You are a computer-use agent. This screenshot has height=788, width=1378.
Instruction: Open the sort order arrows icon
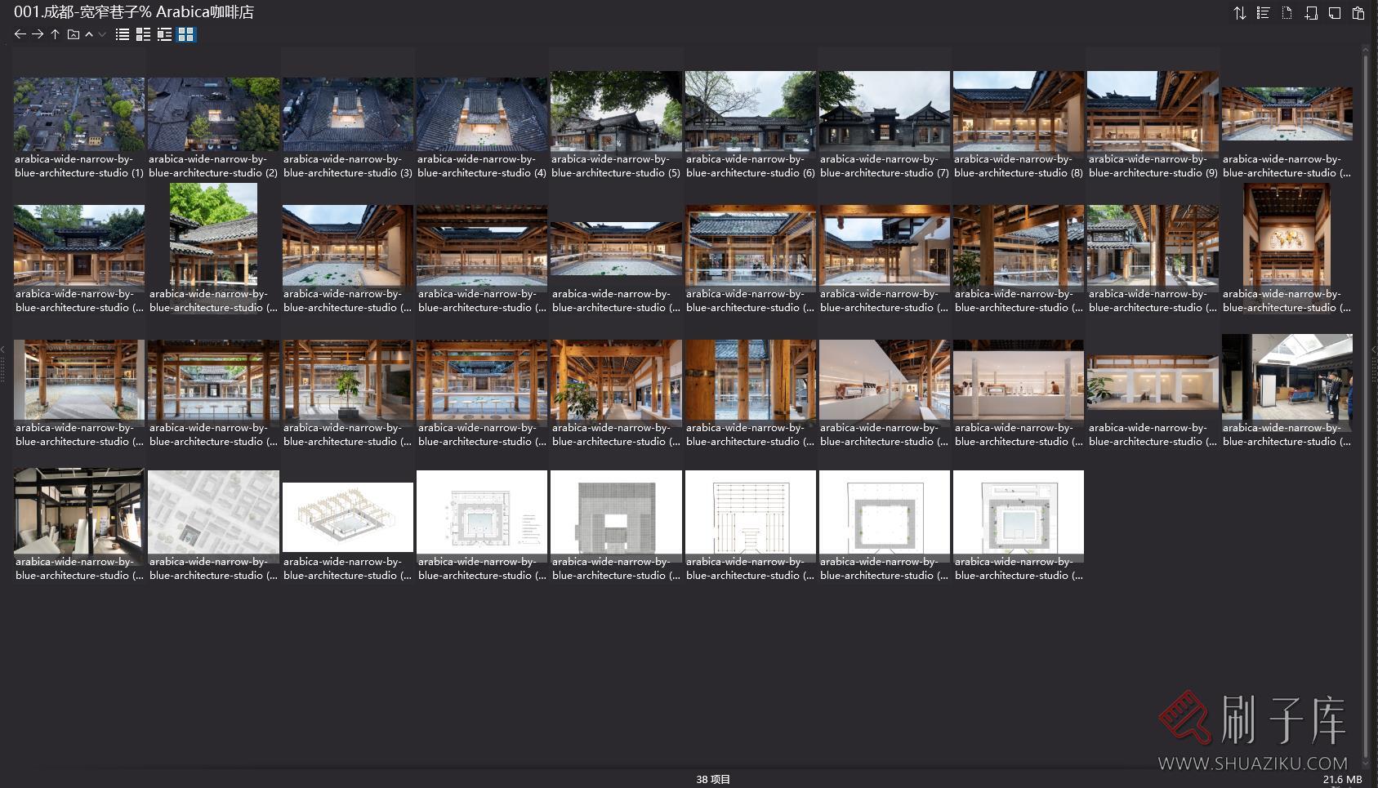click(1239, 13)
